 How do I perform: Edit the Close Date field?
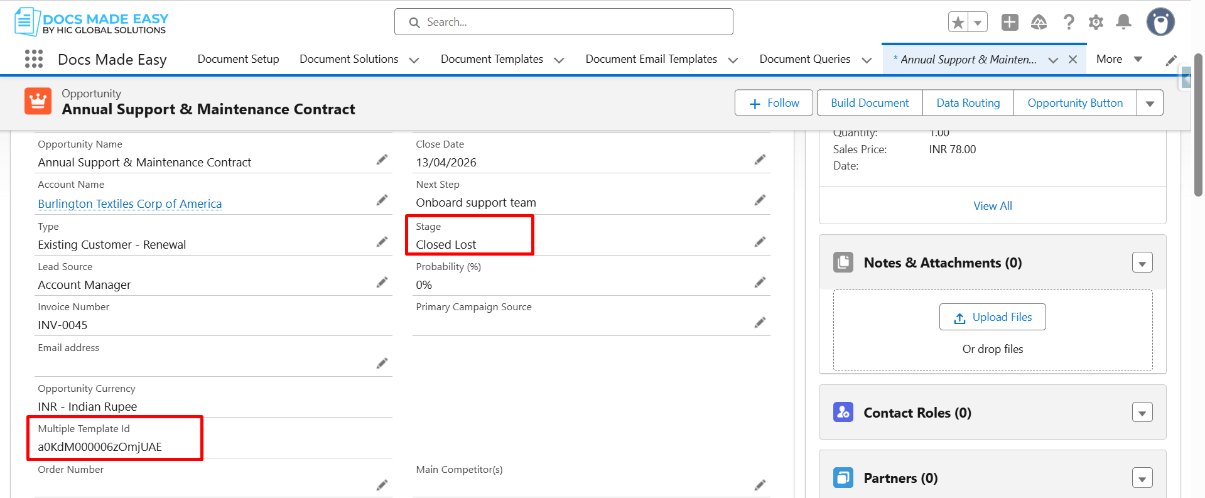tap(760, 160)
